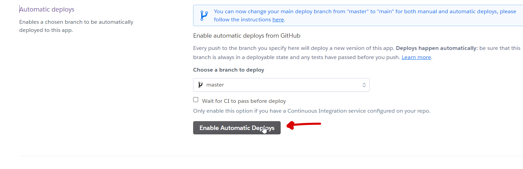
Task: Click the horizontal divider below the section
Action: coord(271,156)
